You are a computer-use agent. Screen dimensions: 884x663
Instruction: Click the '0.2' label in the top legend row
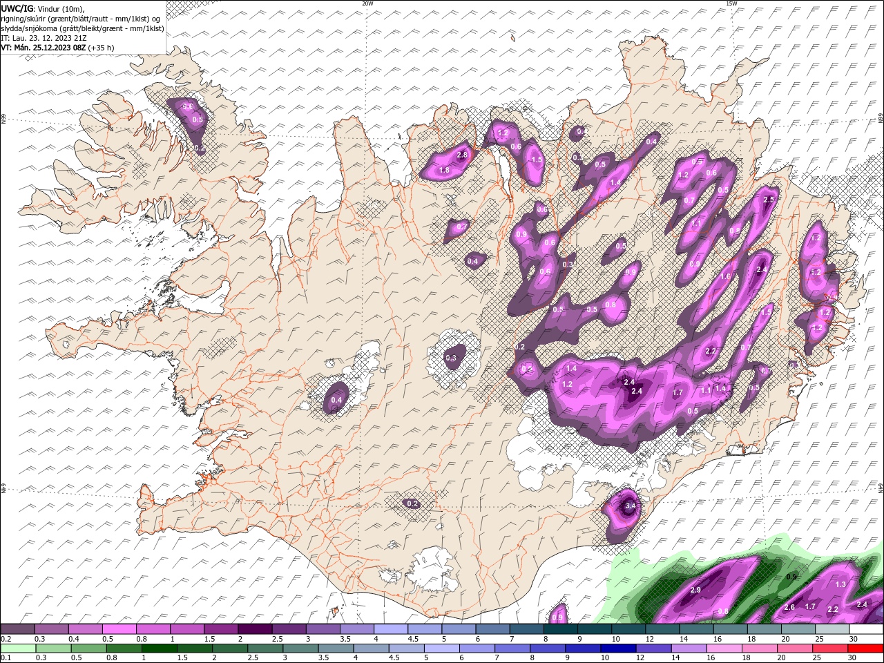6,639
